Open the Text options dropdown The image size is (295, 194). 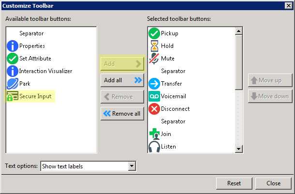(x=88, y=166)
